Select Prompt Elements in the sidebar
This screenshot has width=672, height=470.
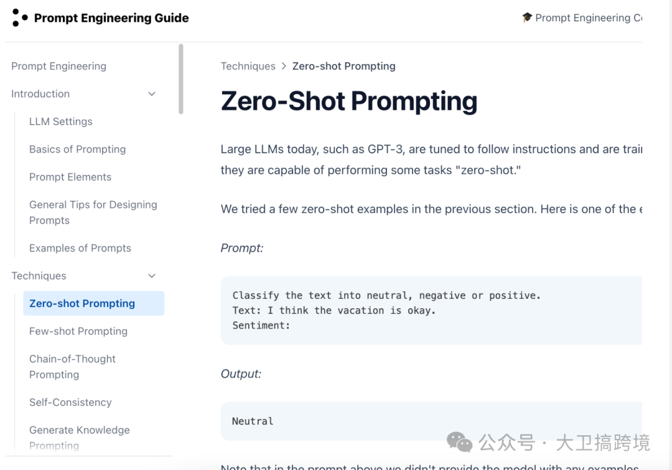70,177
